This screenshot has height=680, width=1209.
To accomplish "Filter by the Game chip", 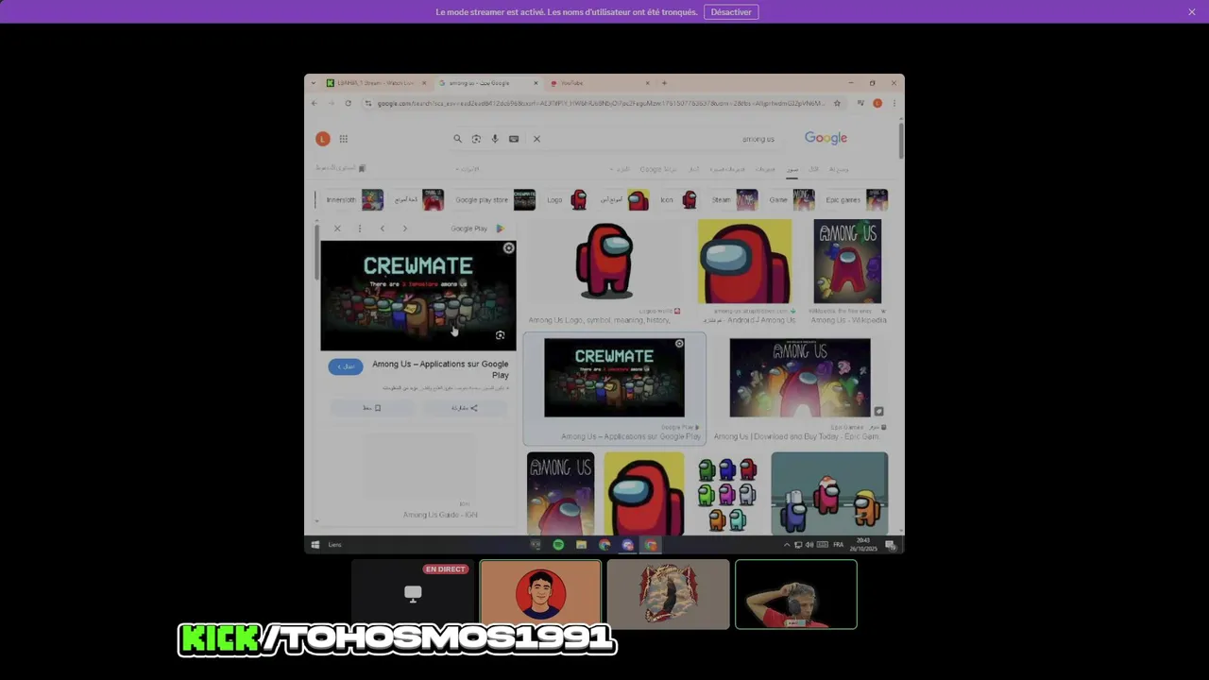I will tap(791, 200).
